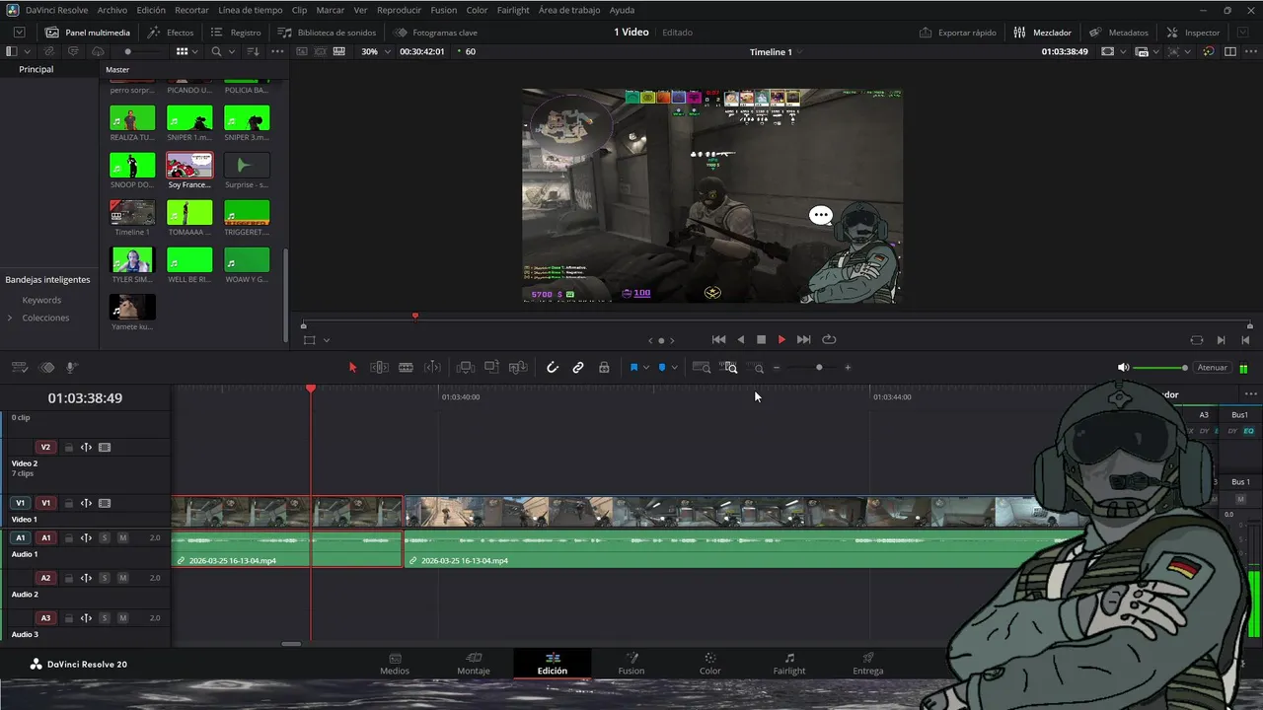
Task: Expand the Colecciones smart bin
Action: point(10,318)
